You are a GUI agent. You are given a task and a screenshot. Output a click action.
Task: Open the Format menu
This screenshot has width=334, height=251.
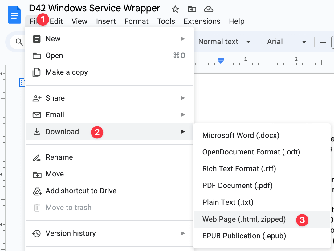pyautogui.click(x=136, y=21)
